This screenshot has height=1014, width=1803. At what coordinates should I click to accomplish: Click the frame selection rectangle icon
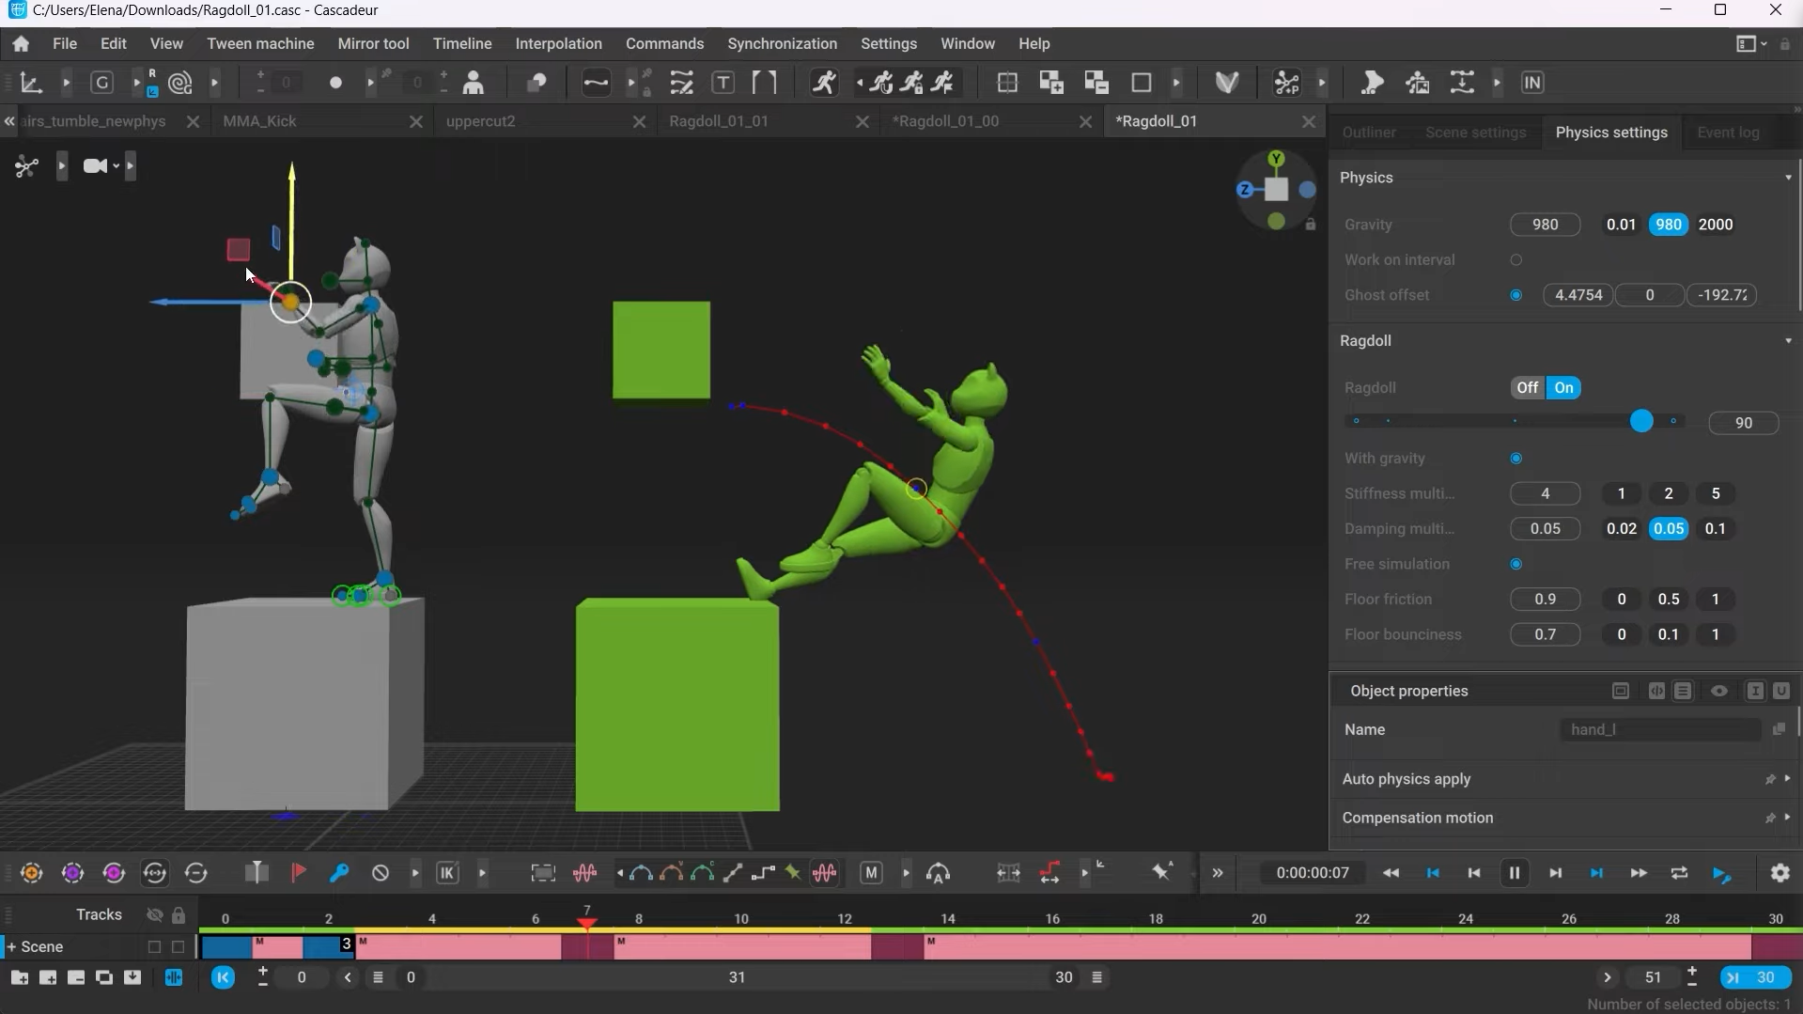[x=543, y=873]
